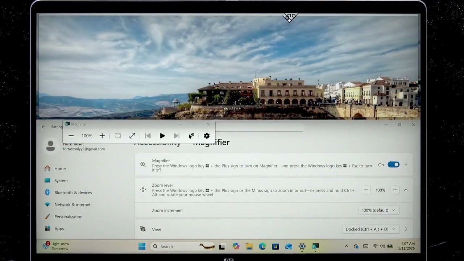Open the volume tray icon

click(382, 246)
